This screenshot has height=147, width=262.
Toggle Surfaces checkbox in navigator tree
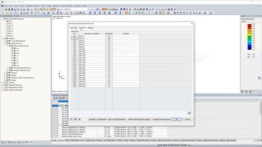5,38
